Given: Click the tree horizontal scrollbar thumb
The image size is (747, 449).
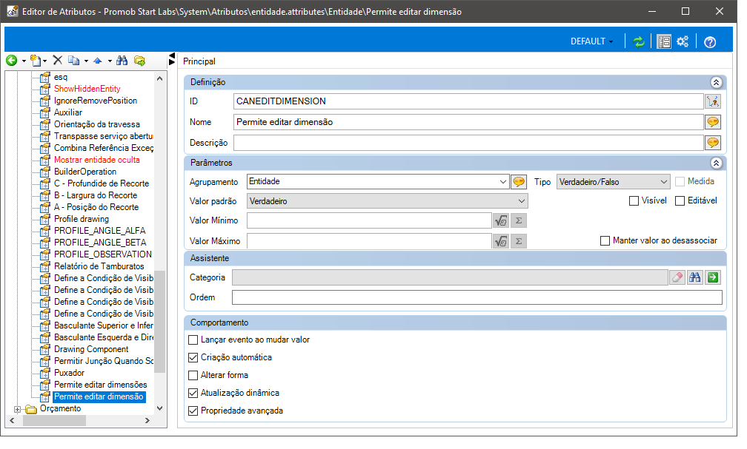Looking at the screenshot, I should coord(54,421).
